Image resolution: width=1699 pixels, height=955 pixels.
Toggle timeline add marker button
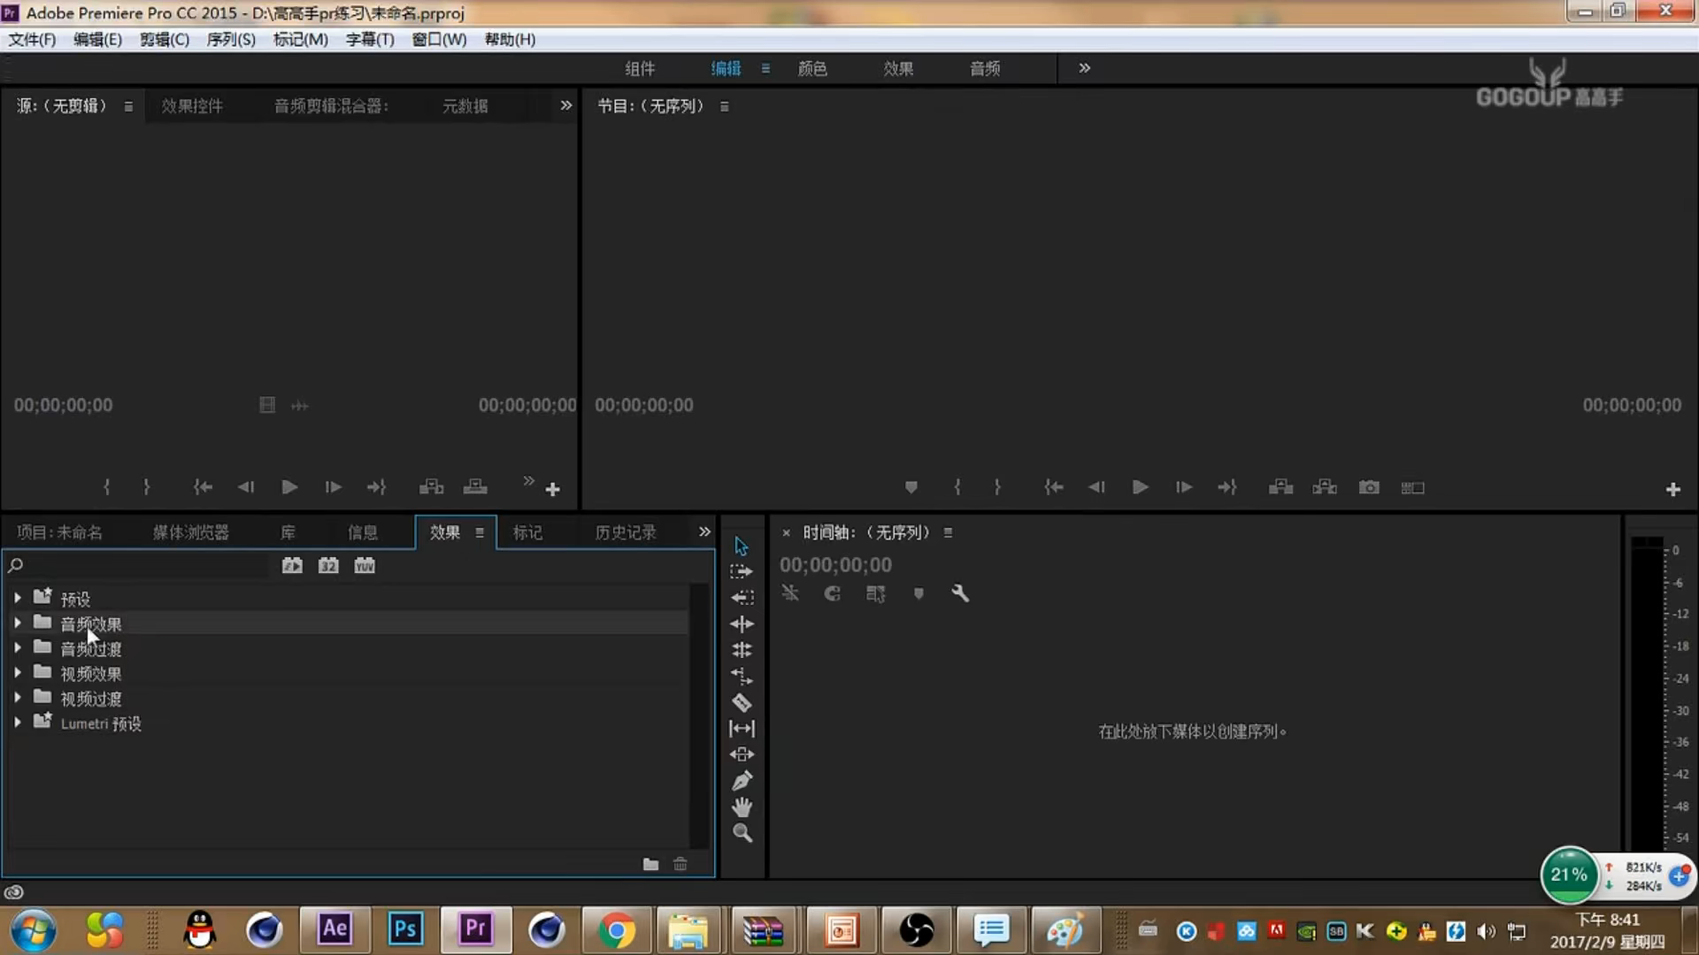pos(919,593)
